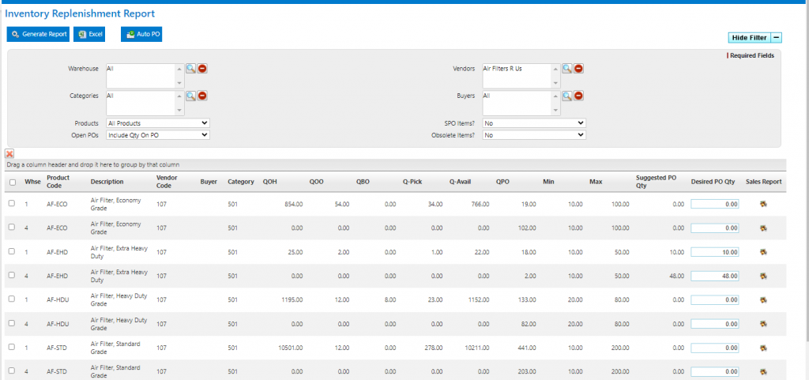This screenshot has width=809, height=380.
Task: Check the AF-ECO warehouse 1 row
Action: tap(12, 204)
